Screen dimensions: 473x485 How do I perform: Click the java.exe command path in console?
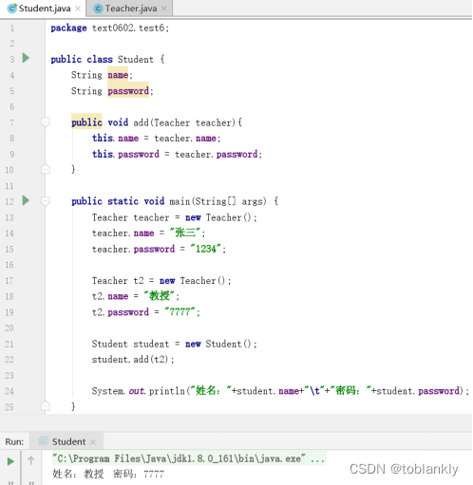click(188, 458)
